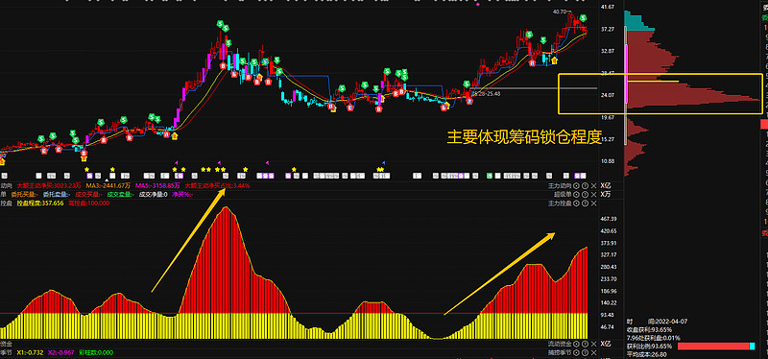Click the 收盘获利:93.65% line
The height and width of the screenshot is (359, 768).
pyautogui.click(x=650, y=329)
